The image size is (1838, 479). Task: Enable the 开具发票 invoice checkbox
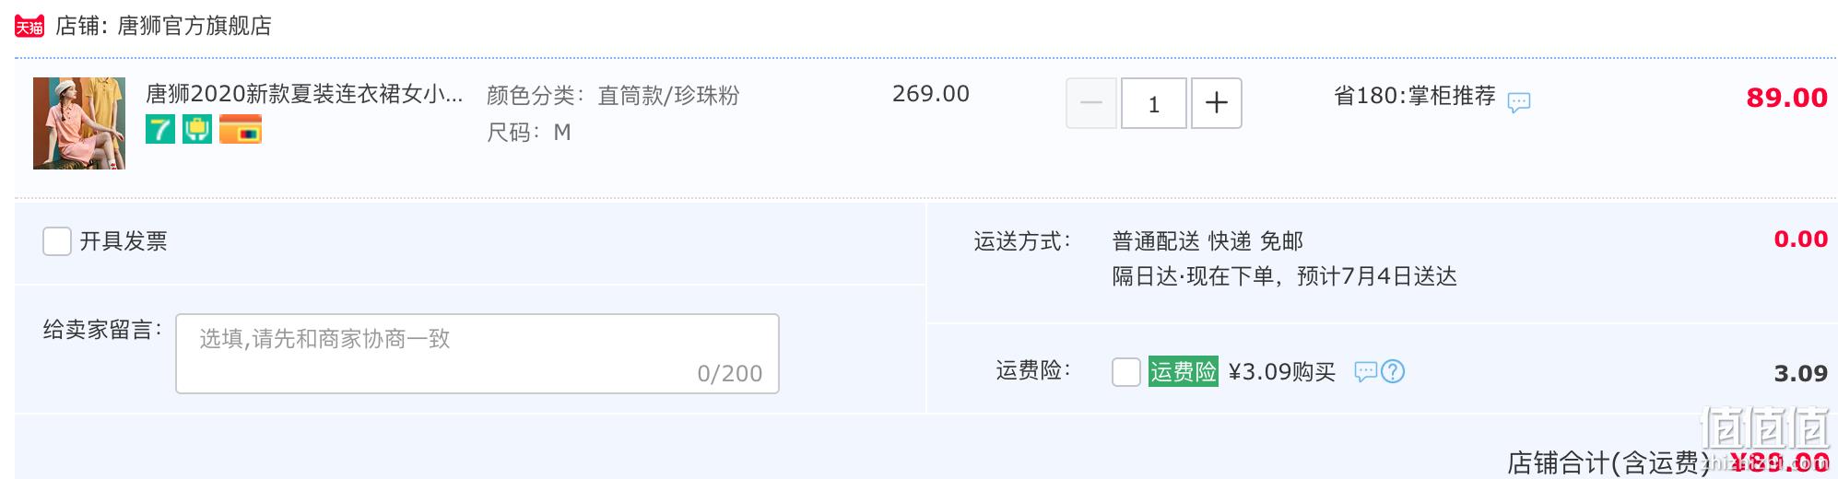(x=57, y=241)
